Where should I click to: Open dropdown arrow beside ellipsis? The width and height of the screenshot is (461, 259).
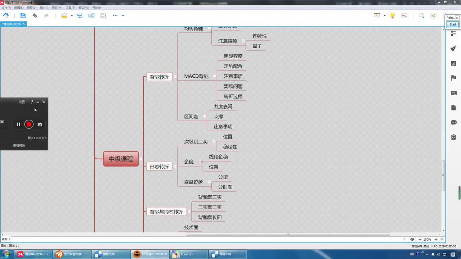pos(123,15)
